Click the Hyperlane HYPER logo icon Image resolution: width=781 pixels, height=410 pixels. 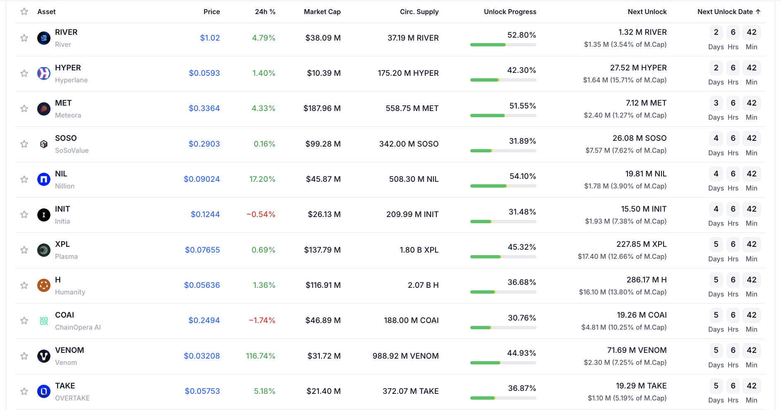pyautogui.click(x=44, y=73)
